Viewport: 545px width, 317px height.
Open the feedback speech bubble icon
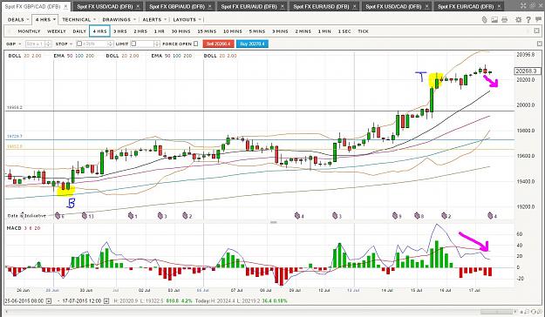538,20
